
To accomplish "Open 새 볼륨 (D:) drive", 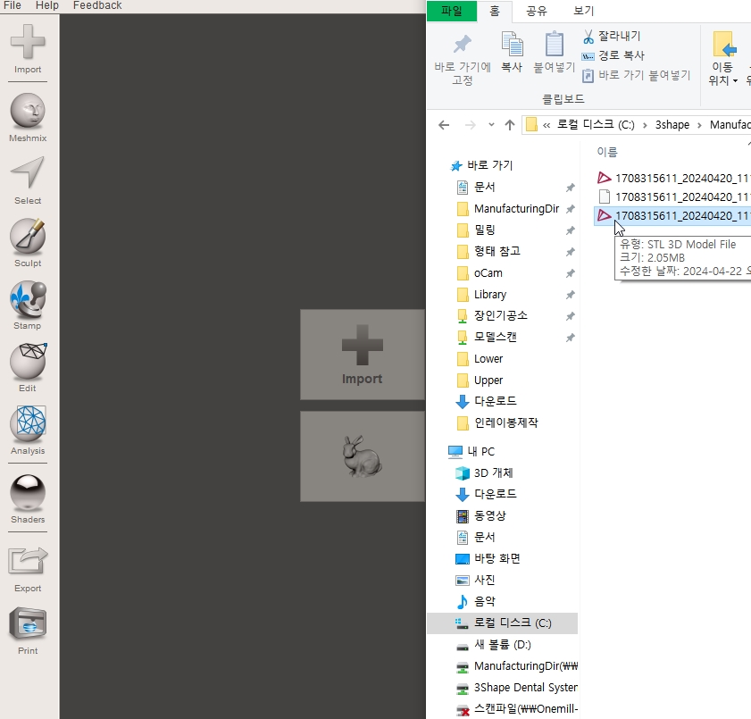I will (x=493, y=645).
